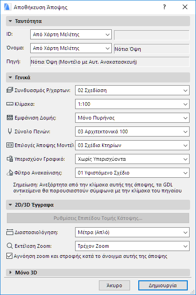Click the empty ID text field
Image resolution: width=196 pixels, height=295 pixels.
coord(152,35)
